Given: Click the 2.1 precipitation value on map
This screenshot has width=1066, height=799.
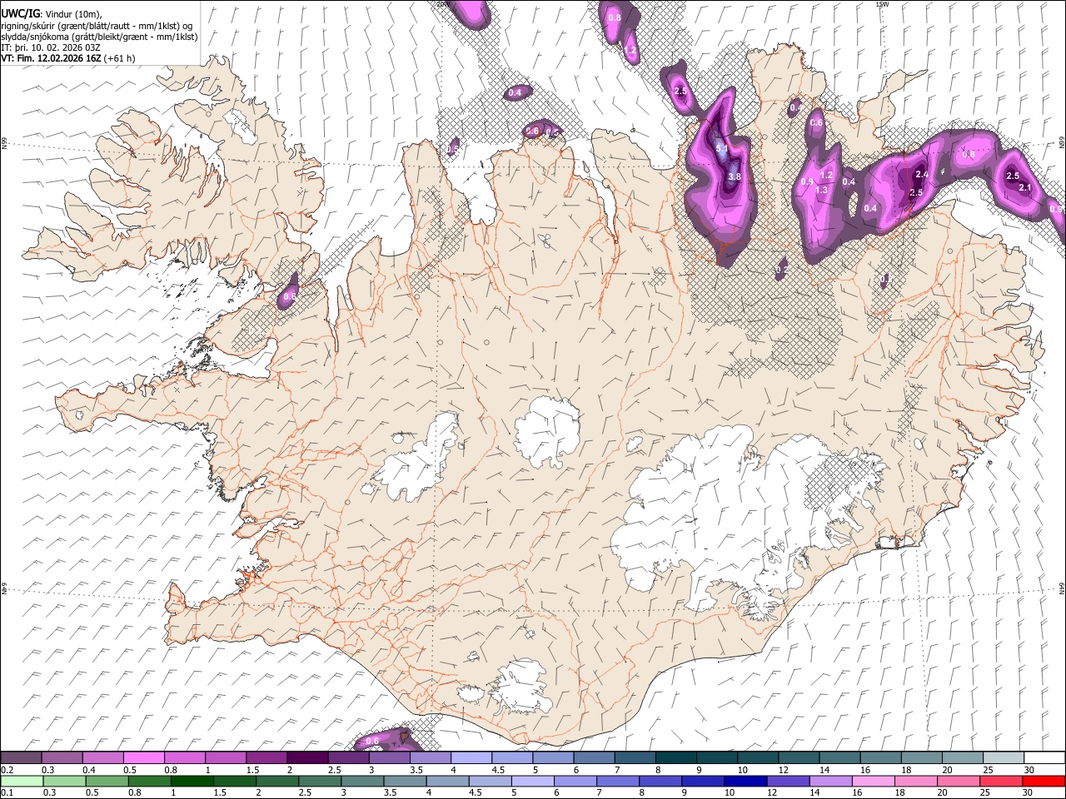Looking at the screenshot, I should 1026,187.
